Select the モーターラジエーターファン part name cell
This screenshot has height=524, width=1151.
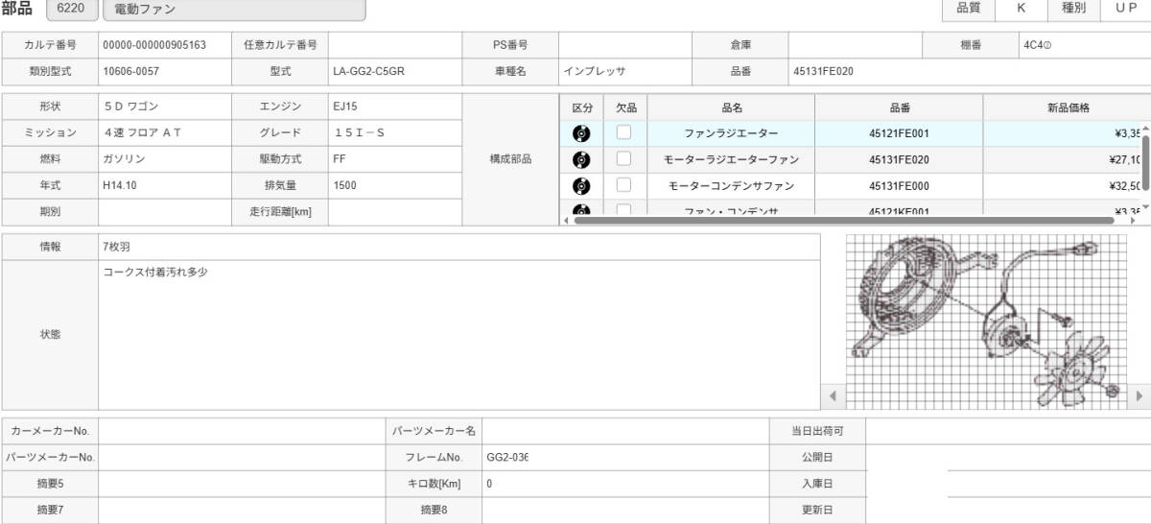tap(731, 159)
